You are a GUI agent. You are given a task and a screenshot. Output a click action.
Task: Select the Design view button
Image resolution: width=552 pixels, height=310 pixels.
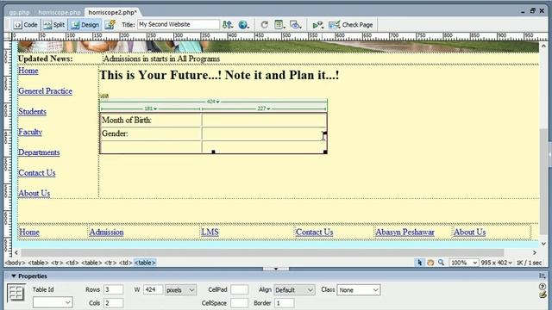point(85,25)
